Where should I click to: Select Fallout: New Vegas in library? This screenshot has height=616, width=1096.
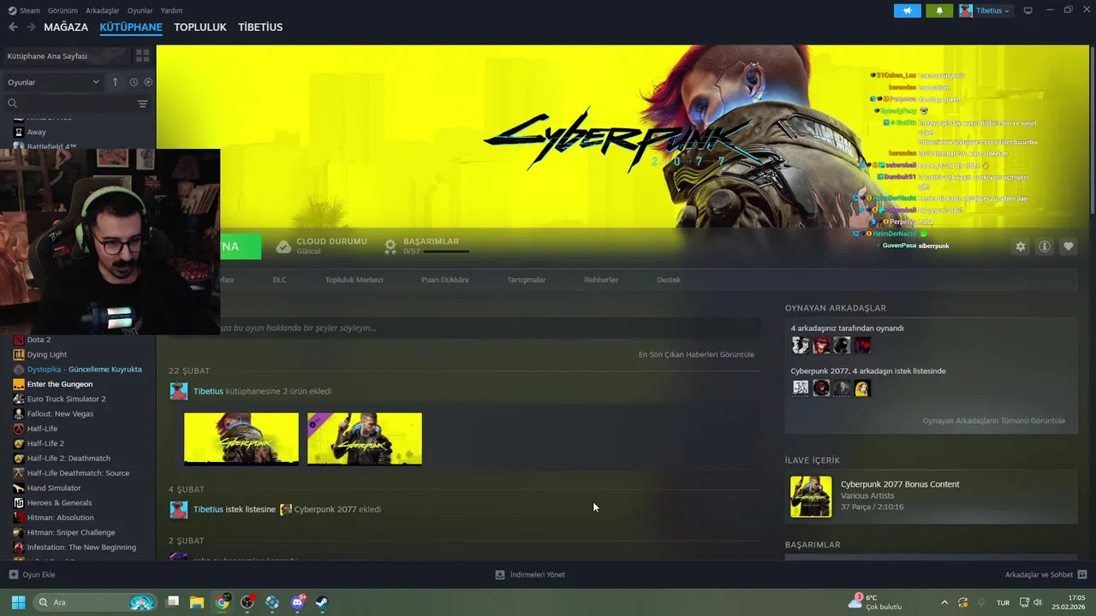[60, 414]
